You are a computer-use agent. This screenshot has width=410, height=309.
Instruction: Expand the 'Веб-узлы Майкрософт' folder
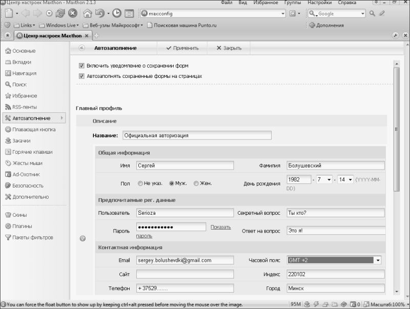[113, 25]
